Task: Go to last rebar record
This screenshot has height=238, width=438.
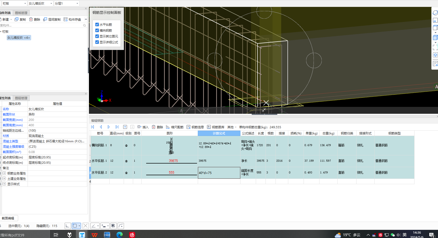Action: (117, 127)
